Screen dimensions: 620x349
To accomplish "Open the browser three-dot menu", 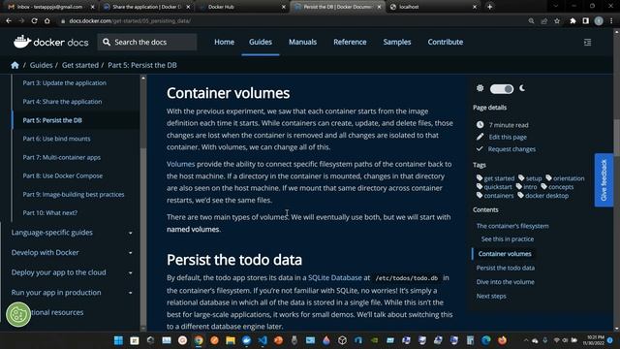I will click(x=611, y=21).
